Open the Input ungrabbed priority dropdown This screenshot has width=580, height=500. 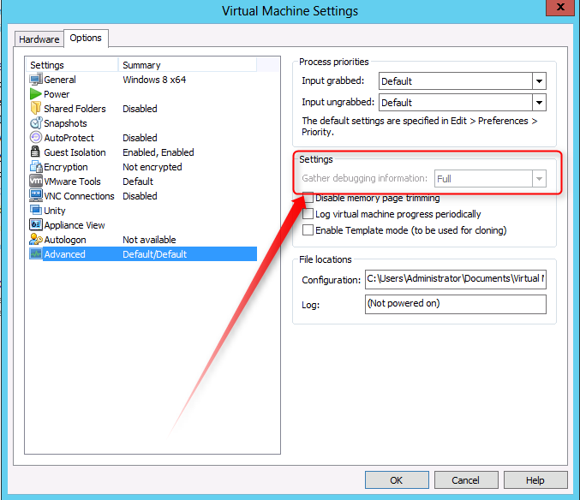(539, 103)
